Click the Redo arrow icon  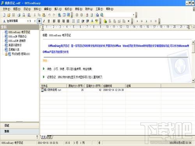point(54,15)
